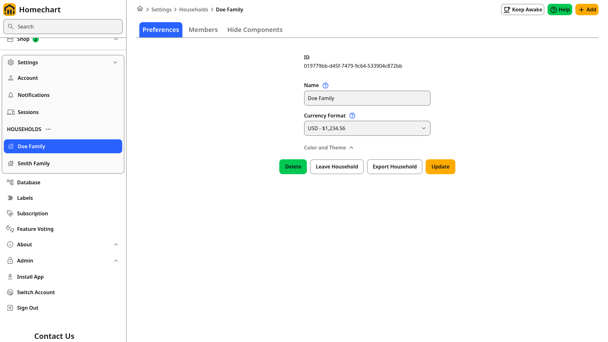Click the Labels tag icon
The width and height of the screenshot is (608, 342).
point(10,198)
